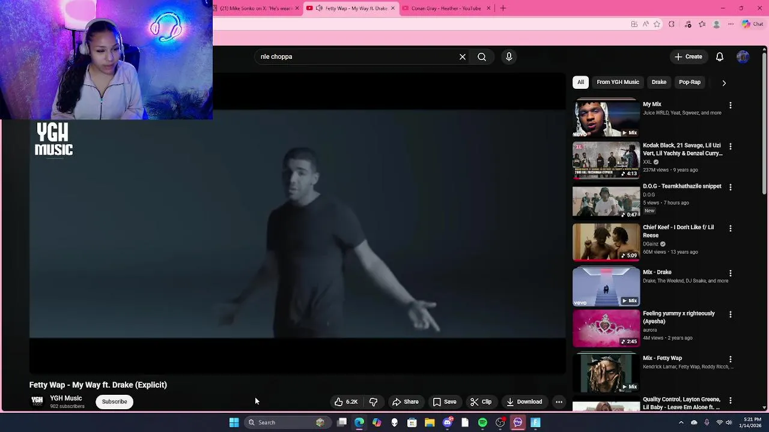Open the YGH Music channel name link

[66, 398]
